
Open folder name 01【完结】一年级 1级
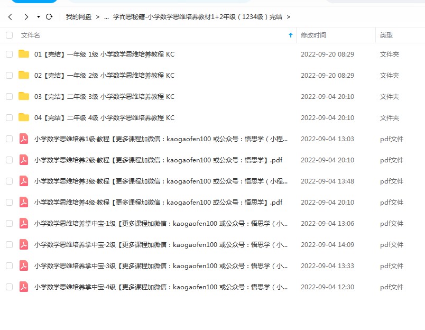[x=104, y=54]
